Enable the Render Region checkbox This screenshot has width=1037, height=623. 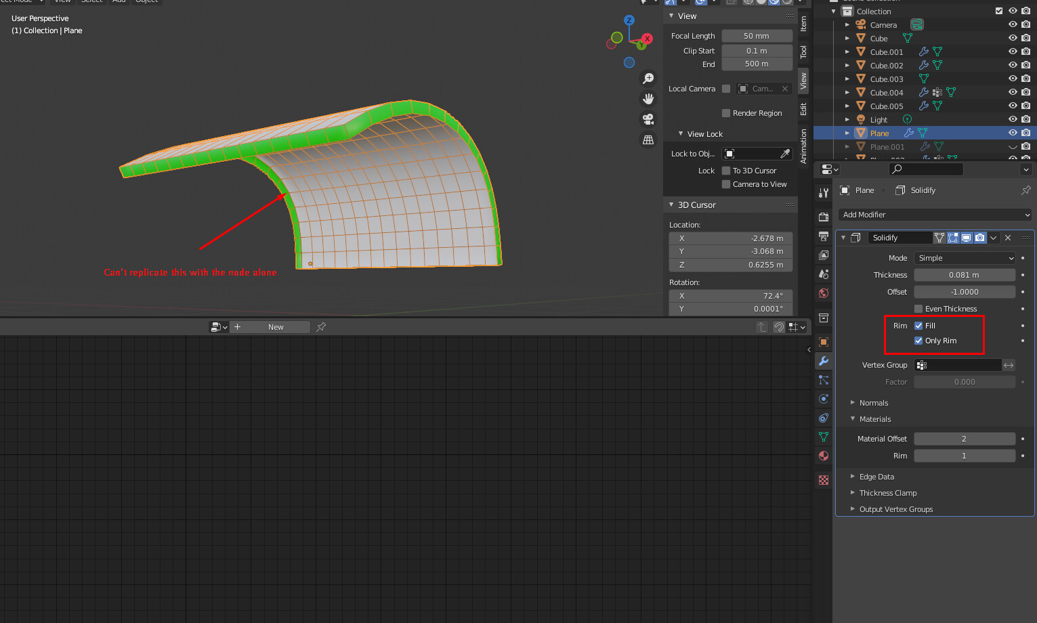pos(726,113)
